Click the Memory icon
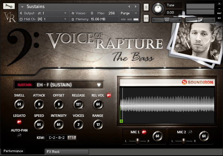 73,19
